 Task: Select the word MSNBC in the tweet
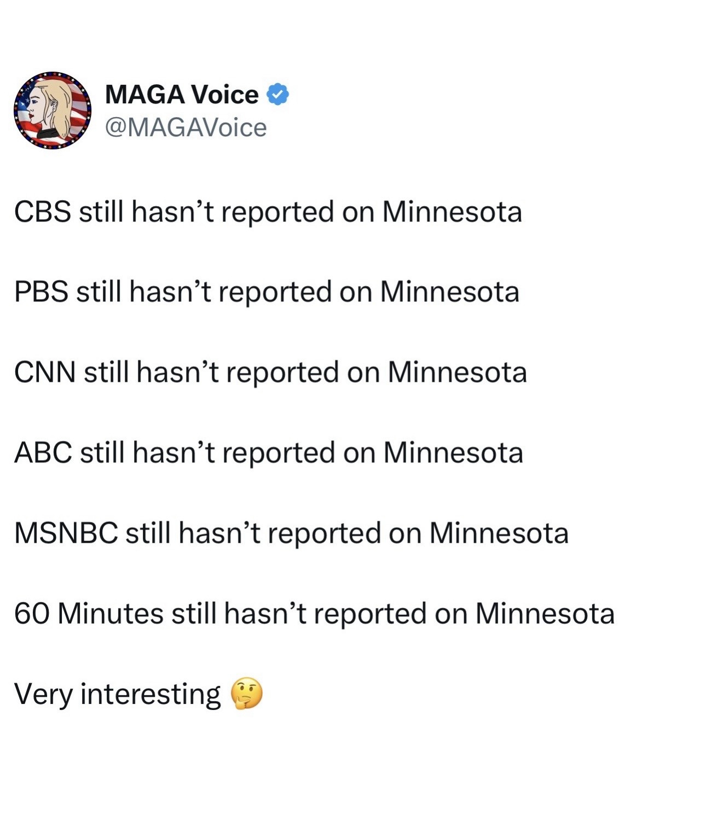66,533
